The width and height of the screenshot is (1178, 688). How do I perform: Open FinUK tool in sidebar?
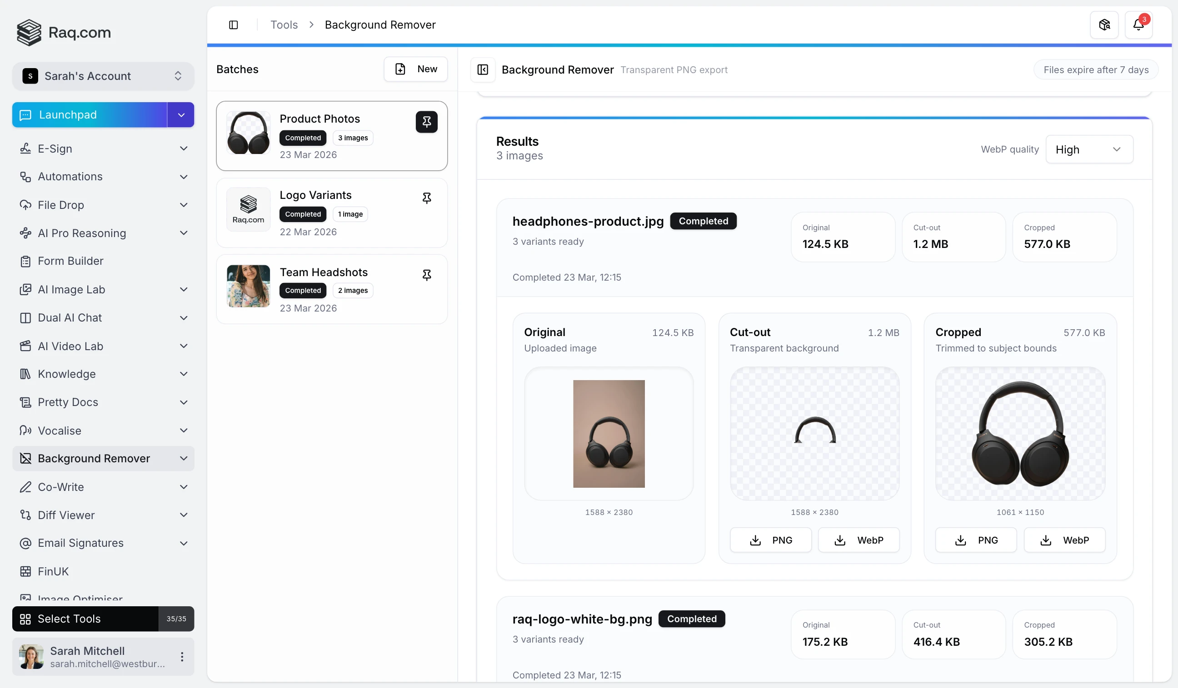coord(53,571)
